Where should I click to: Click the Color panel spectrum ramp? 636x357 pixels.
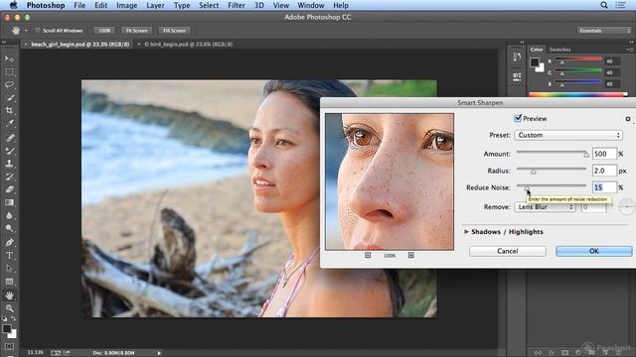click(578, 94)
